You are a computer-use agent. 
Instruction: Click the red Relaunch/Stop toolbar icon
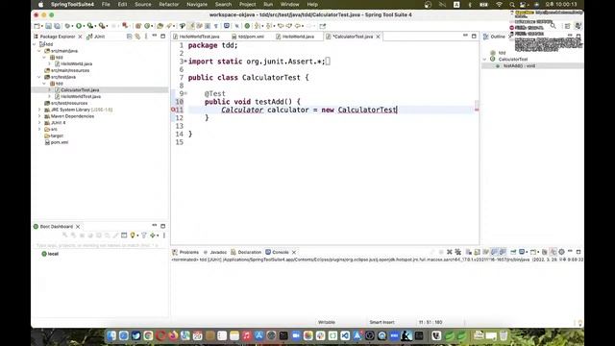pos(125,26)
